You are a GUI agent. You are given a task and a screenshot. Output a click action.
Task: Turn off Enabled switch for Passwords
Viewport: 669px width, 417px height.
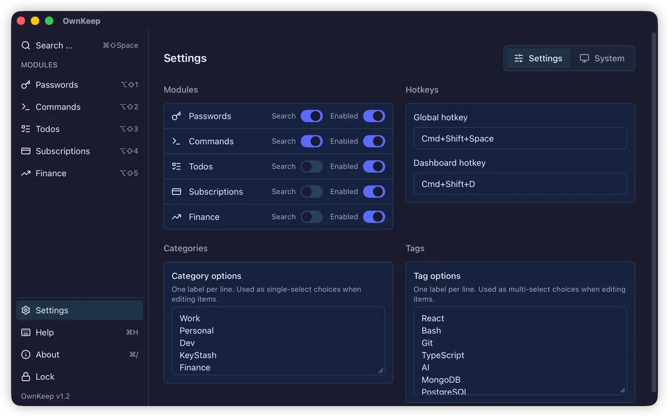coord(374,116)
